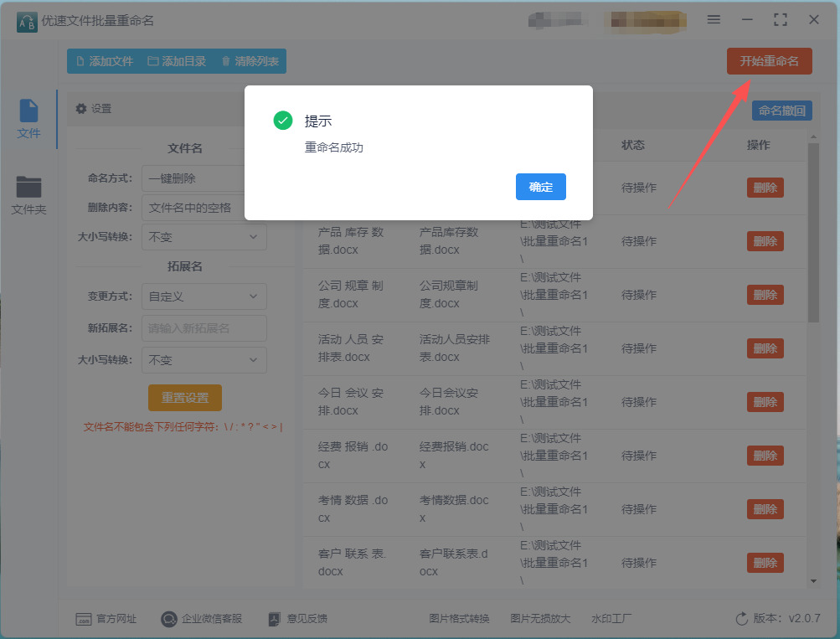Click the 开始重命名 button
Screen dimensions: 840x639
pyautogui.click(x=770, y=61)
